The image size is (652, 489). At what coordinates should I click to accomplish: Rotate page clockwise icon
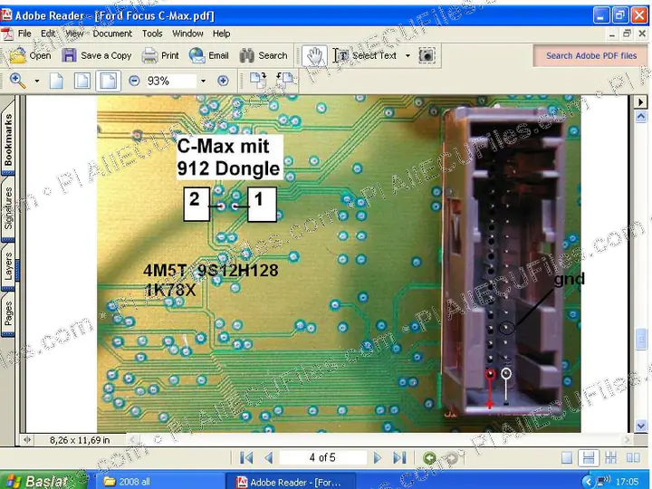[x=258, y=80]
